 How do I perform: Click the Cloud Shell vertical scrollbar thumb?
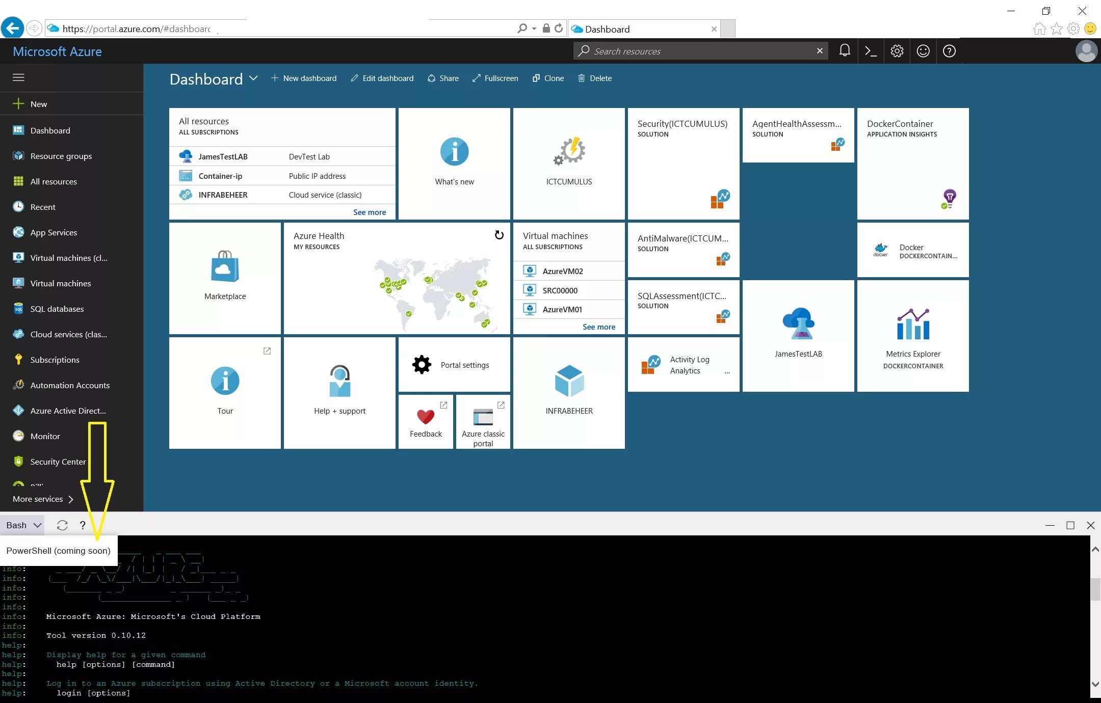1095,589
